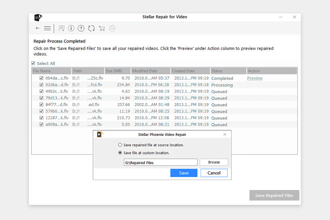Screen dimensions: 330x220
Task: Select 'Save file at custom location' option
Action: (120, 153)
